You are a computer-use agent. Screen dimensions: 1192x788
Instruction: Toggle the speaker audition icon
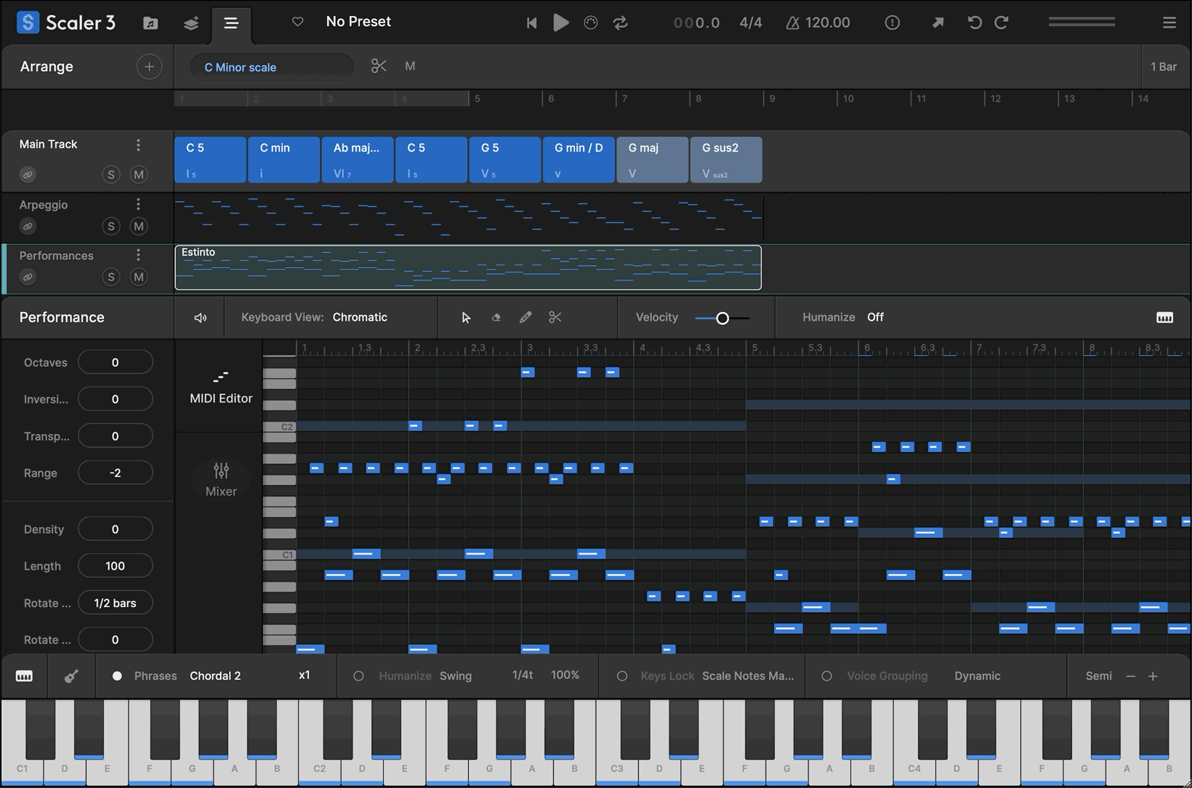(200, 318)
